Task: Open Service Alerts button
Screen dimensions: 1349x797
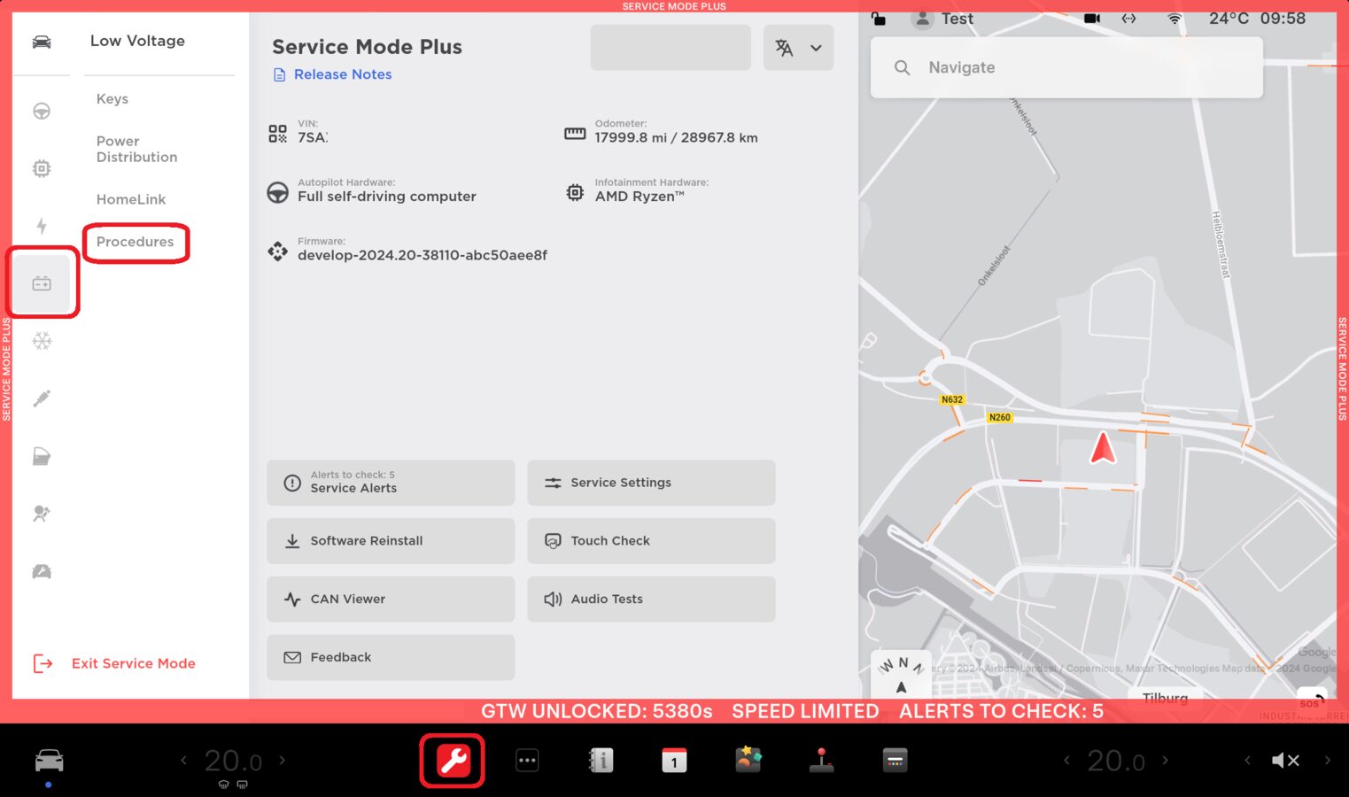Action: pos(391,483)
